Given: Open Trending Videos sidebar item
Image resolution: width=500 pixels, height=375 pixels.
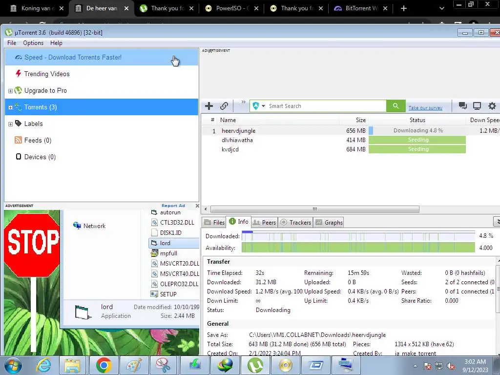Looking at the screenshot, I should 102,74.
